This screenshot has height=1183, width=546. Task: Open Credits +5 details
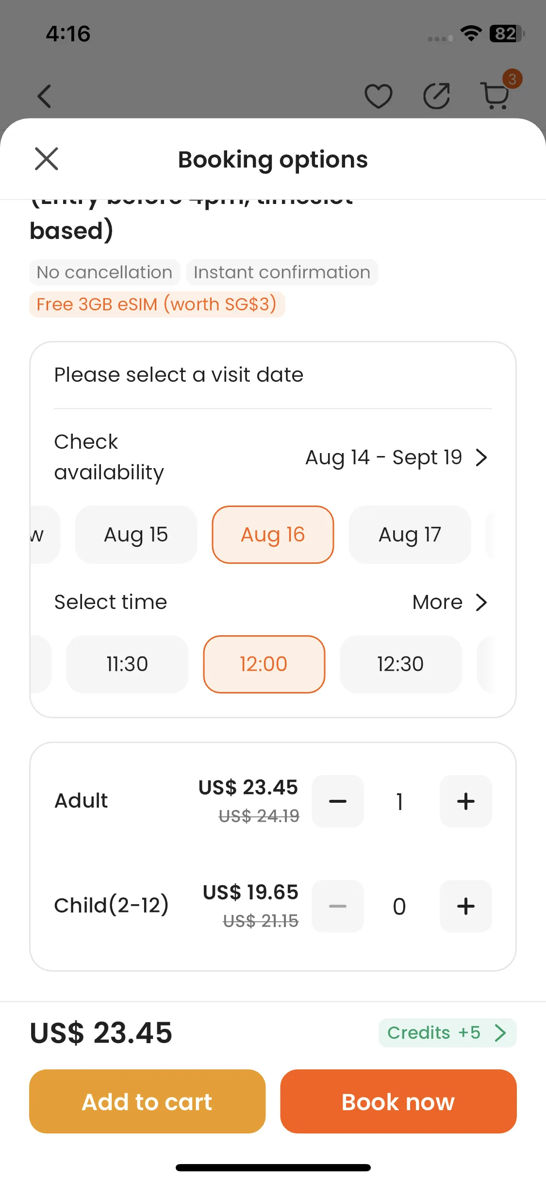pyautogui.click(x=447, y=1033)
